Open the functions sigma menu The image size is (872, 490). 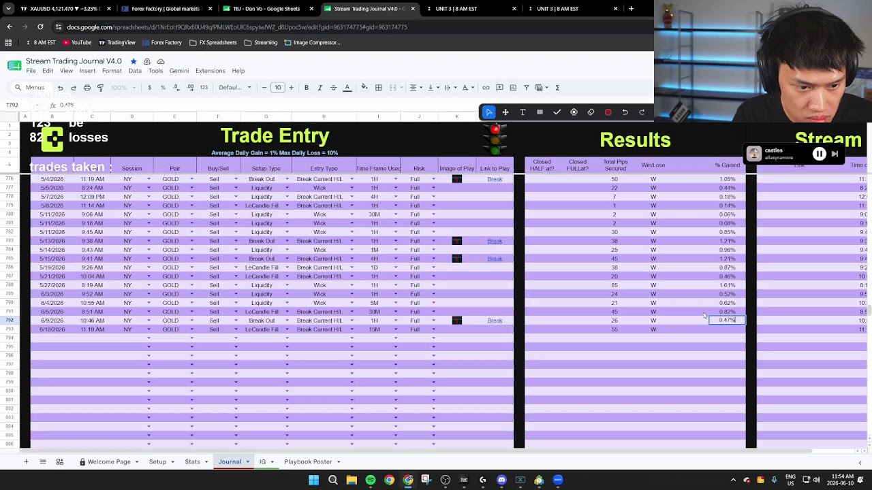pyautogui.click(x=557, y=88)
